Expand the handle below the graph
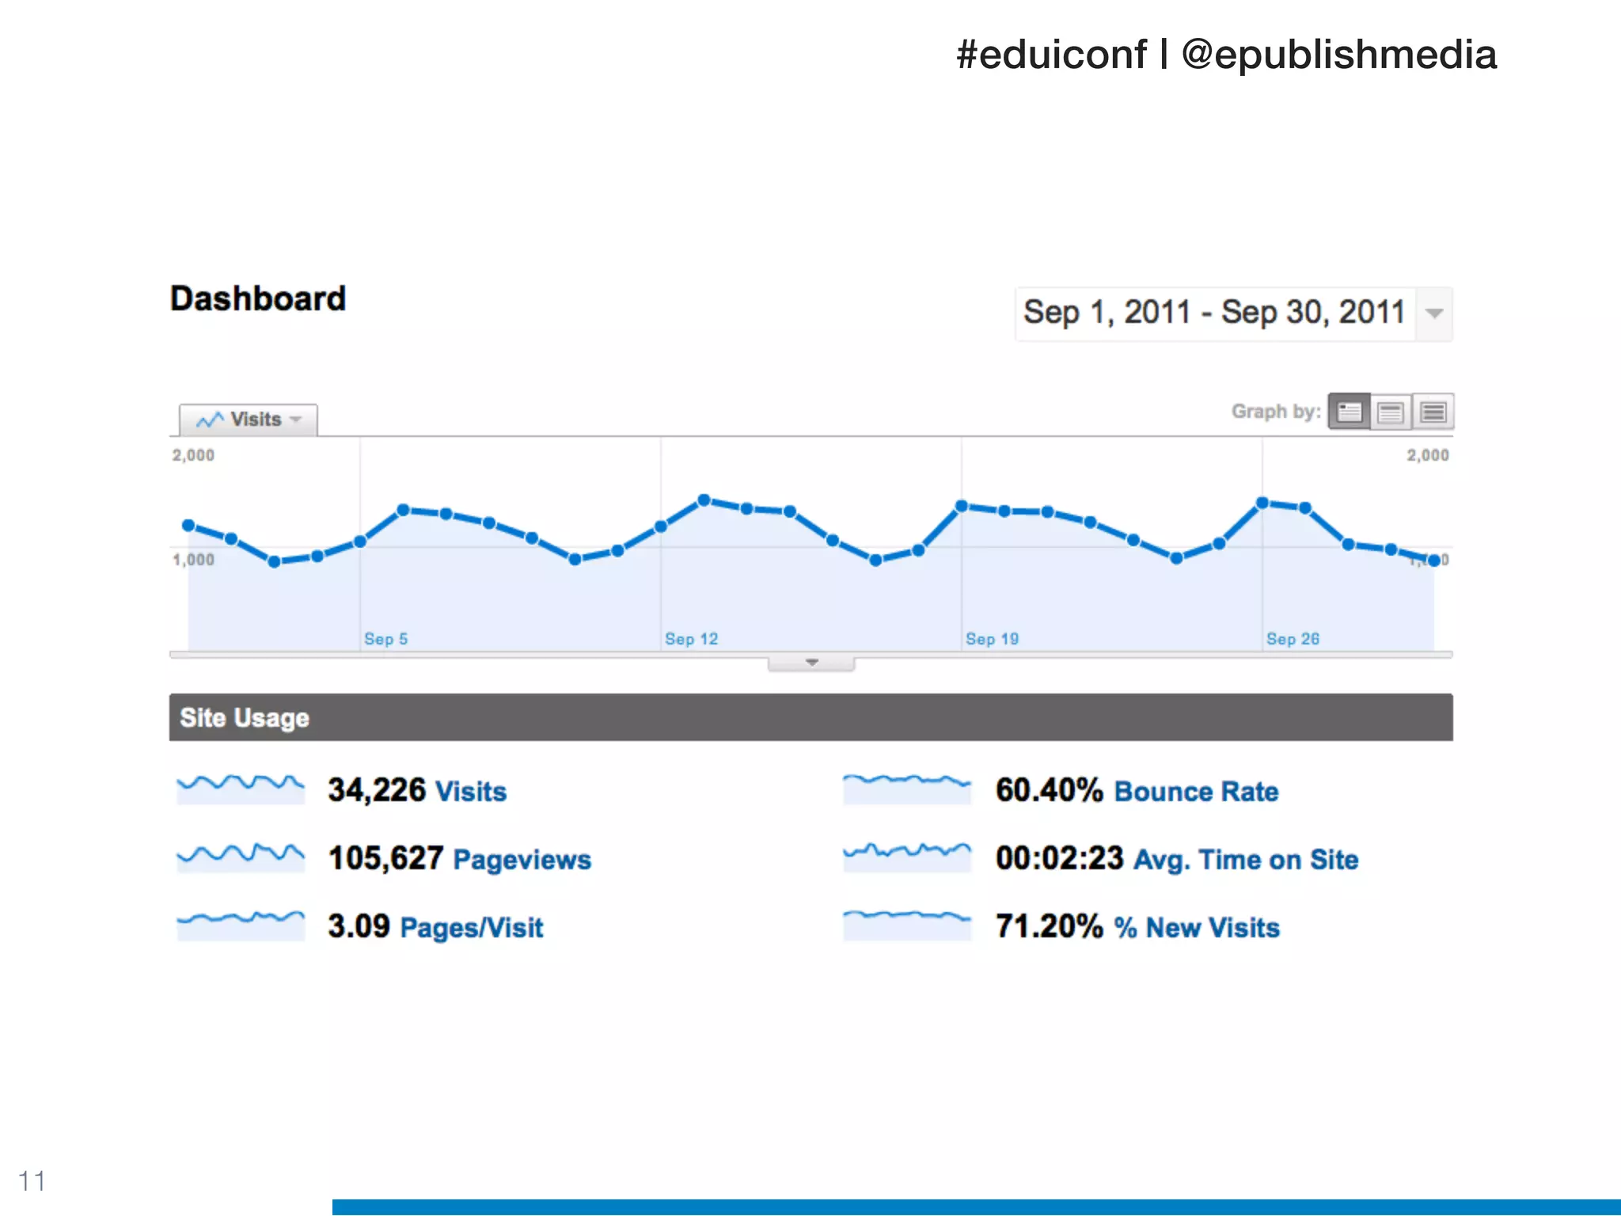Image resolution: width=1621 pixels, height=1216 pixels. pos(811,663)
